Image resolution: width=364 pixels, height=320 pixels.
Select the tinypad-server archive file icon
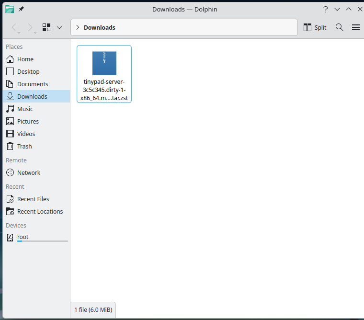click(104, 63)
